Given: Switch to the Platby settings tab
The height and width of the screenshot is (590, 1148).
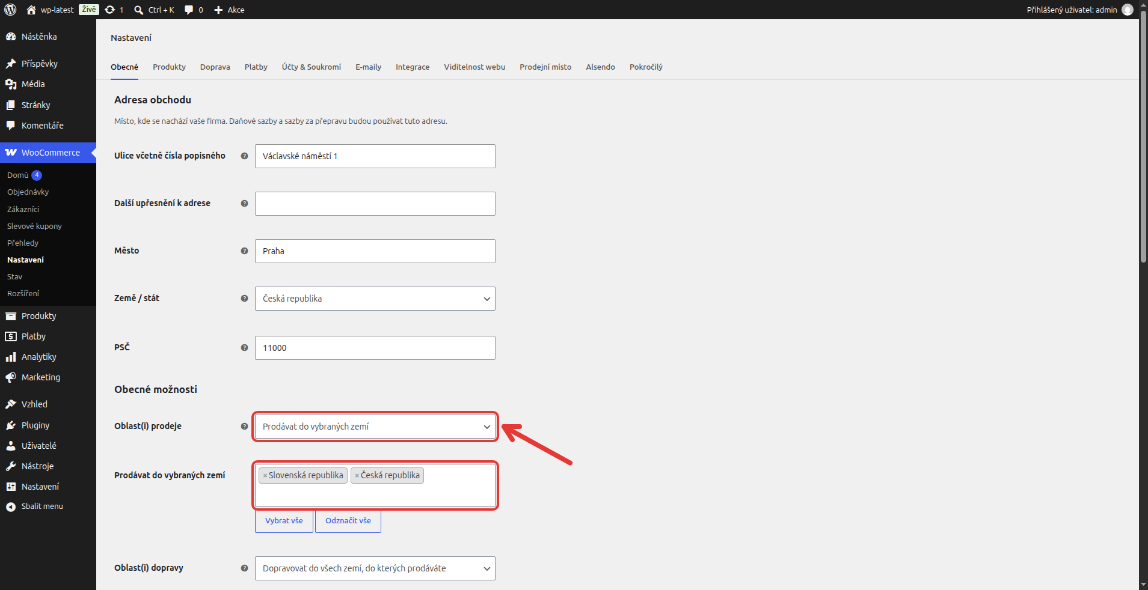Looking at the screenshot, I should (256, 67).
